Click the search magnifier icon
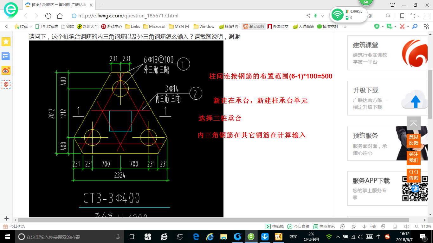433x243 pixels. (x=388, y=16)
